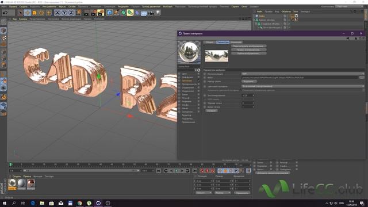The width and height of the screenshot is (368, 207).
Task: Click the locate image button
Action: click(249, 53)
